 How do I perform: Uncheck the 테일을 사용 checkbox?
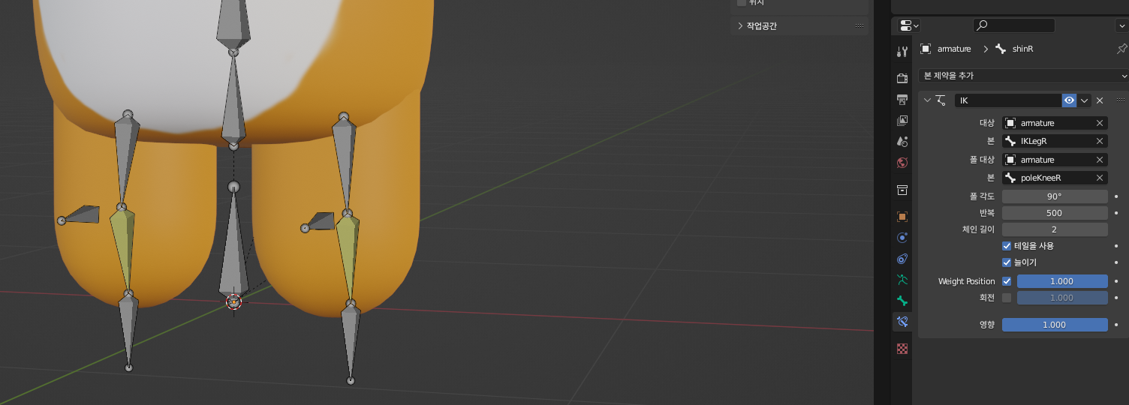coord(1007,246)
